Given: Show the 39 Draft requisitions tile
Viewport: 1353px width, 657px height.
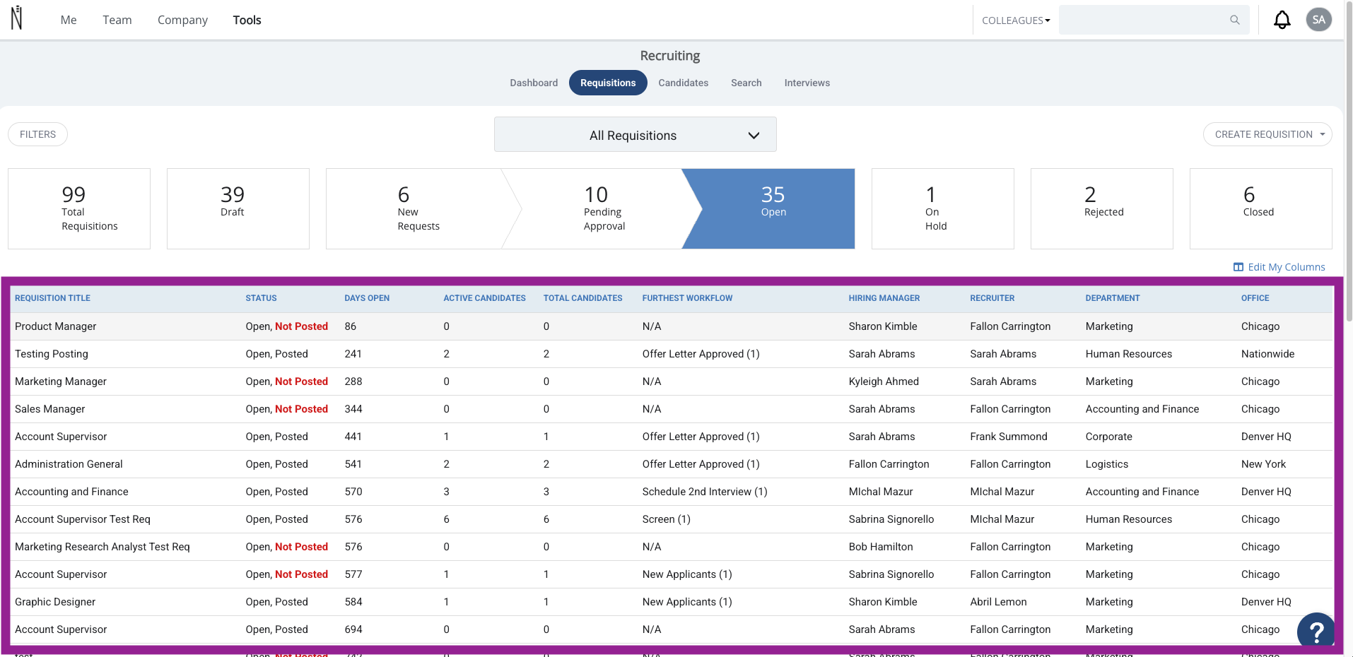Looking at the screenshot, I should (x=238, y=208).
